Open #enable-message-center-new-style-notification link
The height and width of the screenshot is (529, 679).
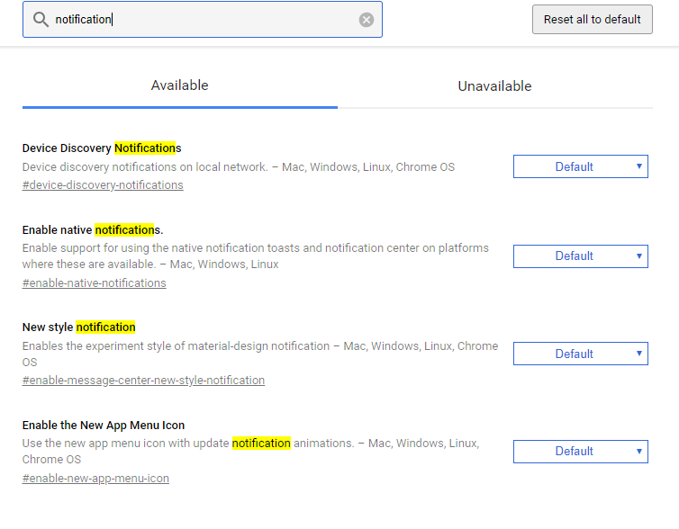[144, 381]
